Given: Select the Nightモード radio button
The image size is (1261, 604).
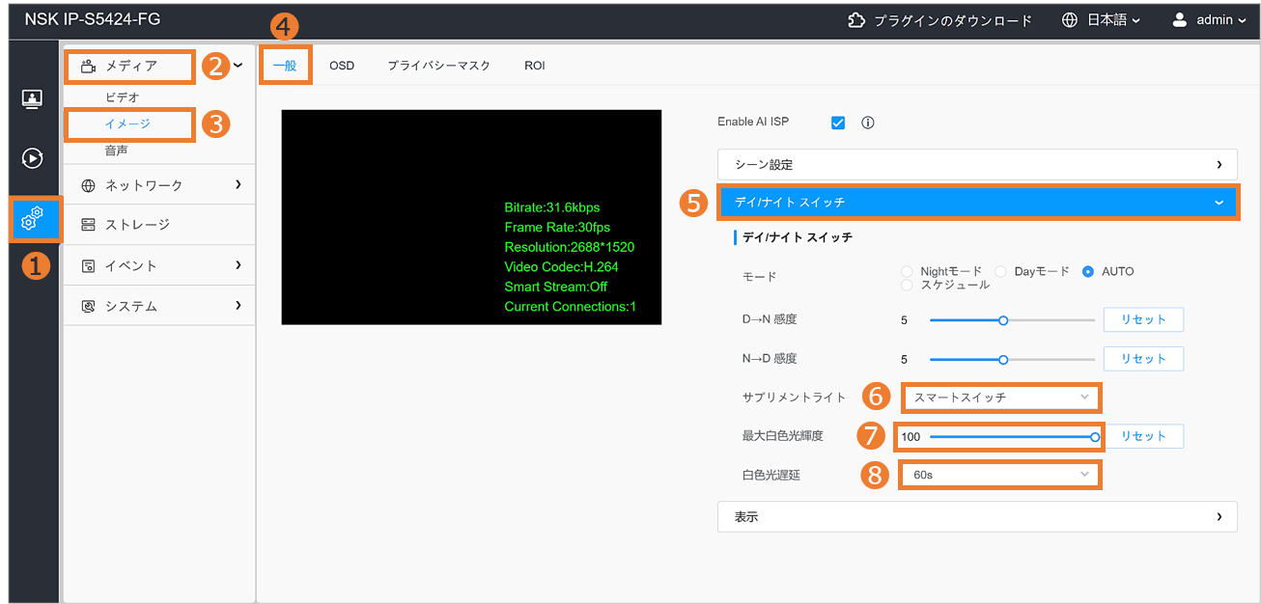Looking at the screenshot, I should 907,272.
